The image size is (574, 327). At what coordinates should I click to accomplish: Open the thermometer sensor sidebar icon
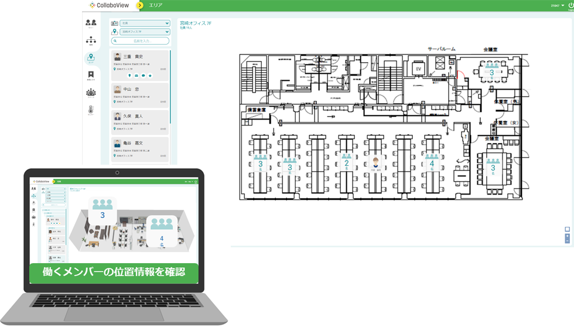91,110
